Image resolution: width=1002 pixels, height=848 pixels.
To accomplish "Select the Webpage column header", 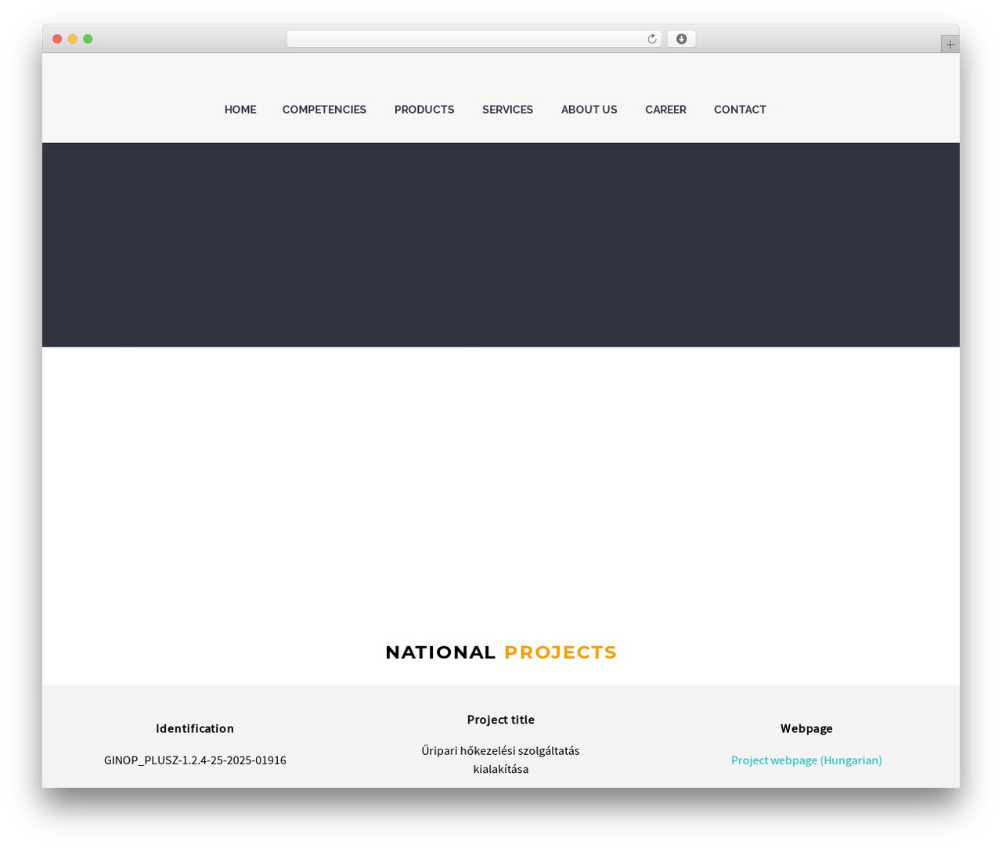I will pos(806,728).
